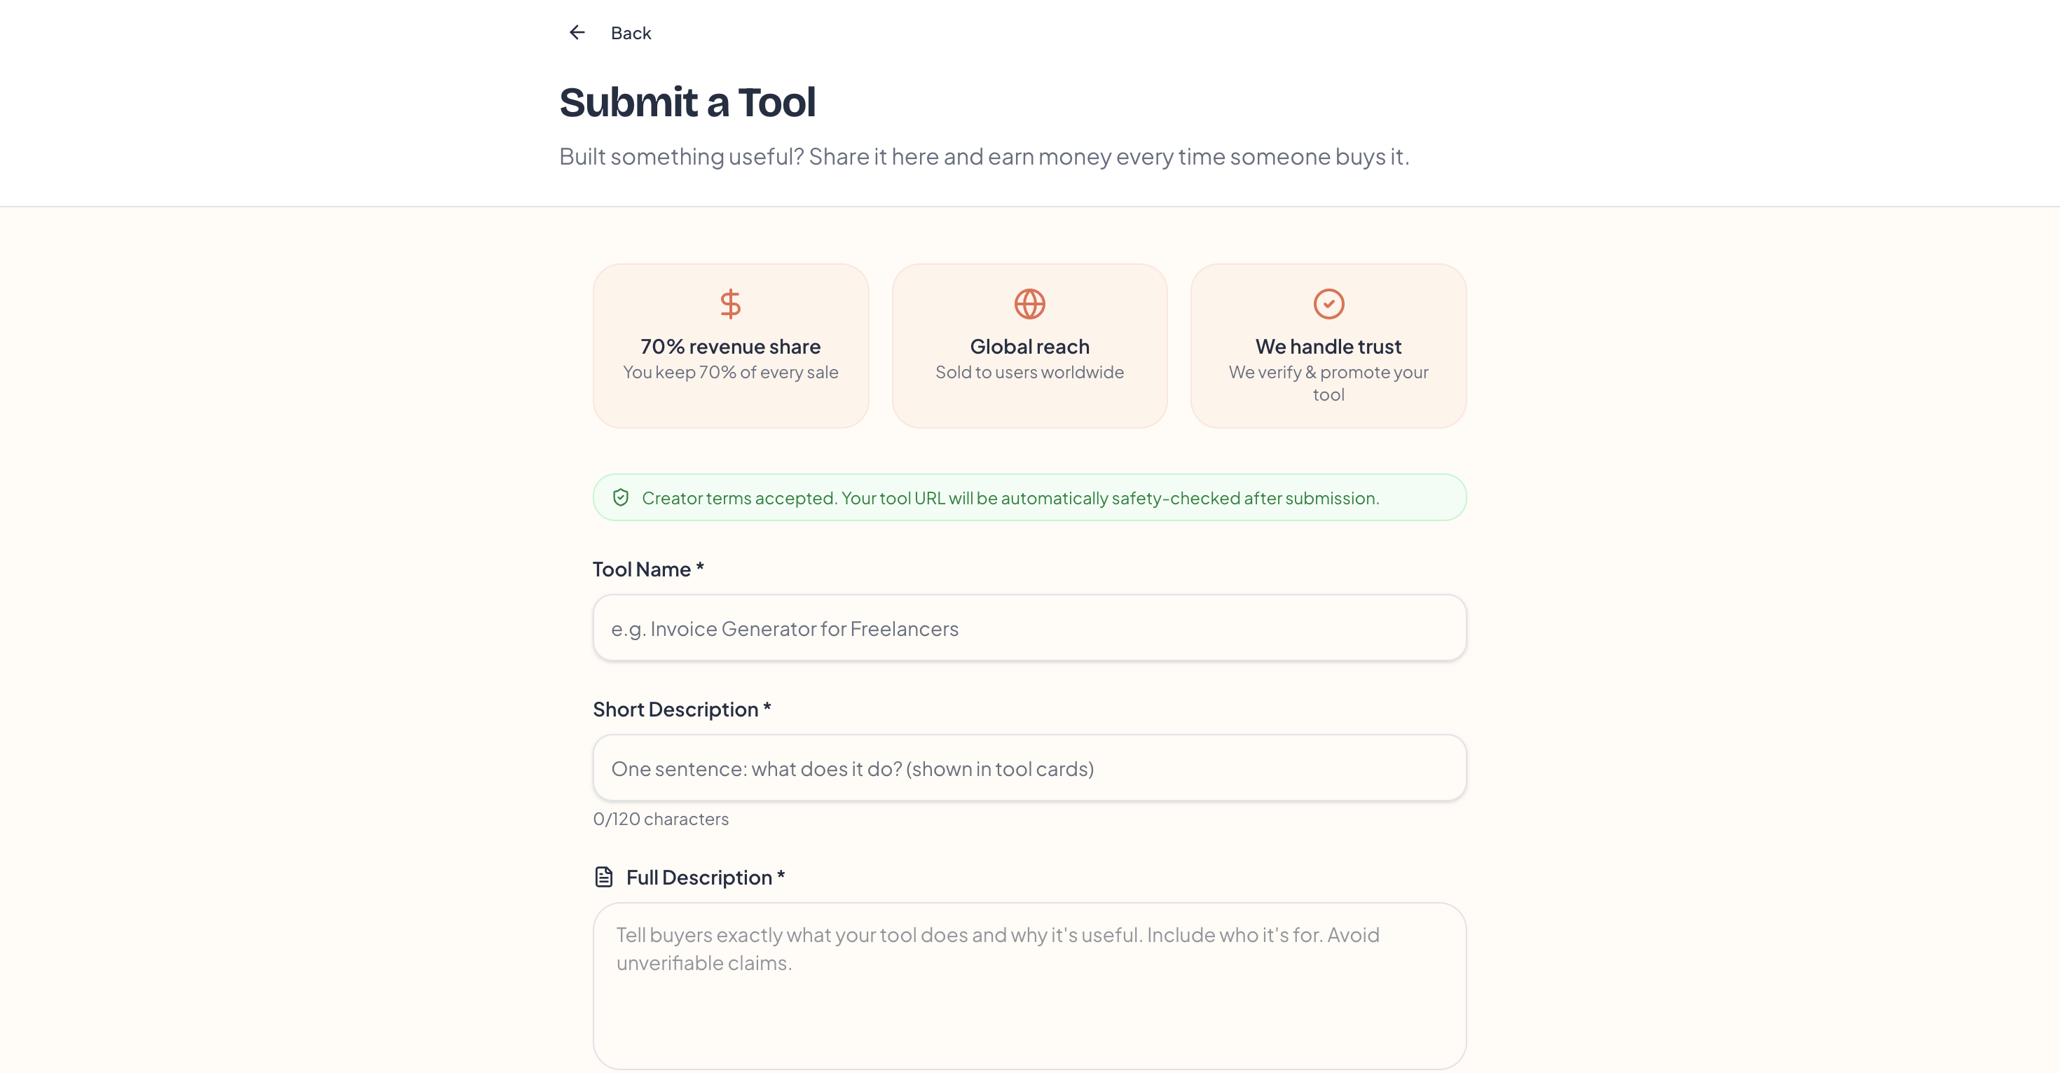Select the 70% revenue share card
Image resolution: width=2060 pixels, height=1073 pixels.
pos(730,345)
